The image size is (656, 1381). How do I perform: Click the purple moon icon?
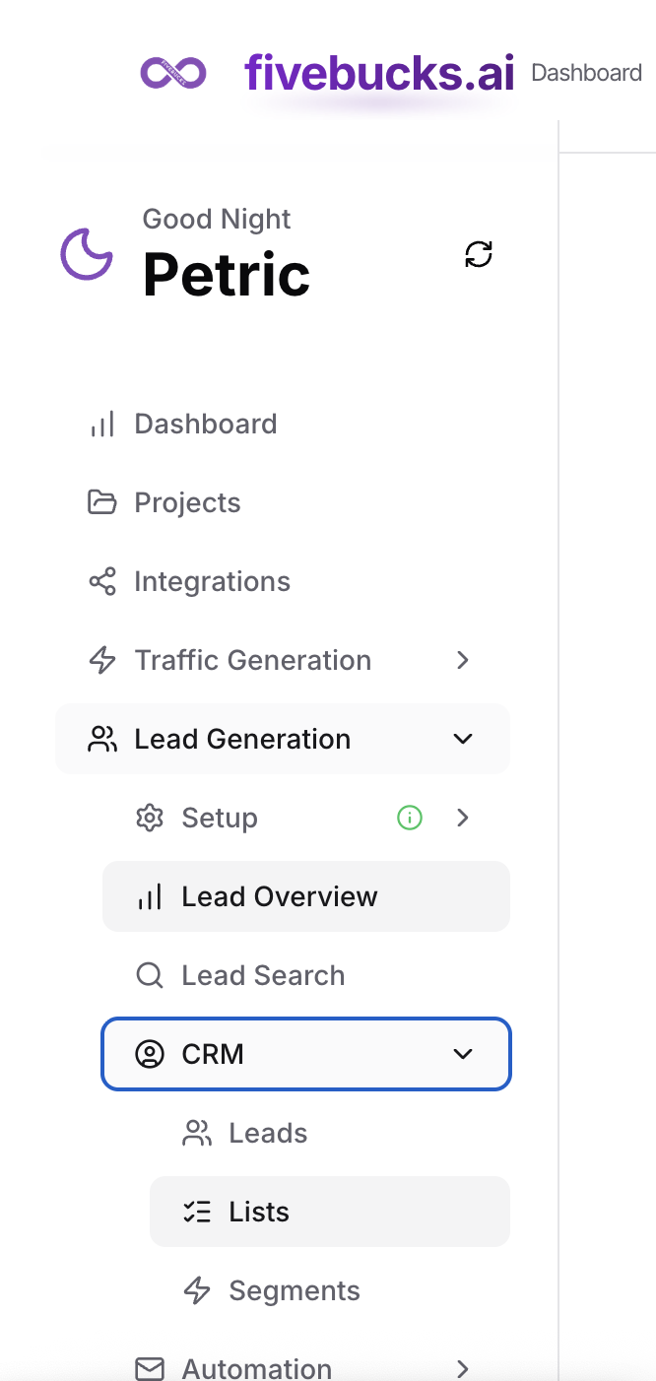[x=87, y=254]
